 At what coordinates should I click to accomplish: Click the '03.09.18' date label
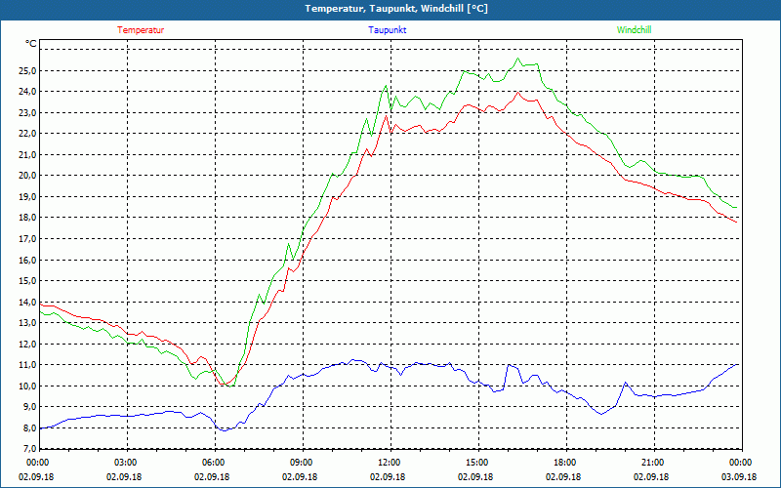(739, 476)
